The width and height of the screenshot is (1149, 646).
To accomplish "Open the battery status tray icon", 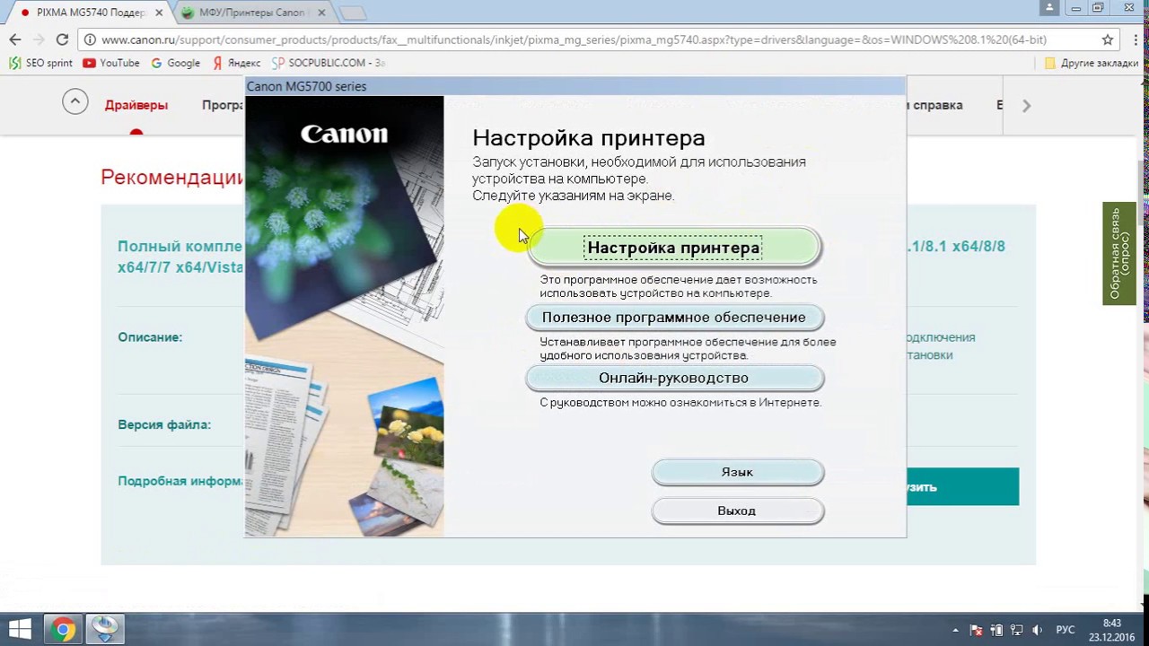I will pos(997,630).
